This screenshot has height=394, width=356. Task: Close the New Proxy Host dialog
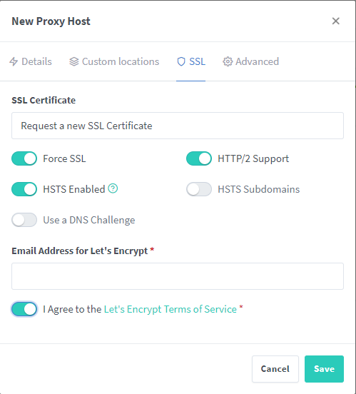pyautogui.click(x=335, y=21)
